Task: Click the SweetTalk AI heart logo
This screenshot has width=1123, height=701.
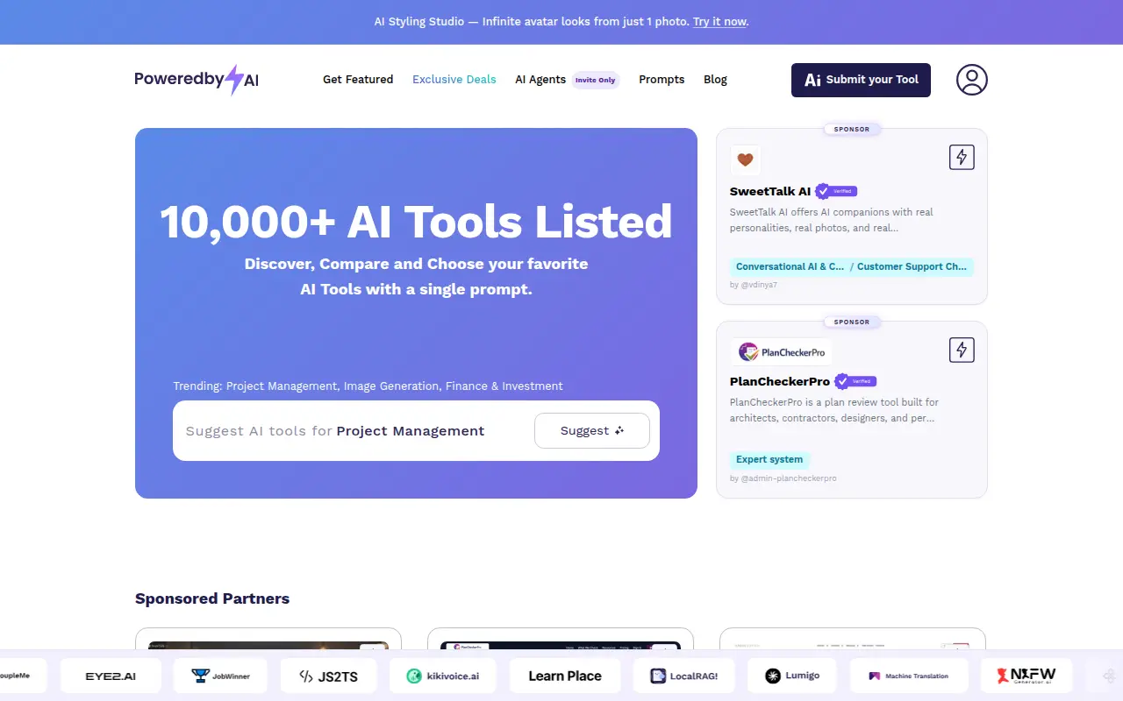Action: click(745, 159)
